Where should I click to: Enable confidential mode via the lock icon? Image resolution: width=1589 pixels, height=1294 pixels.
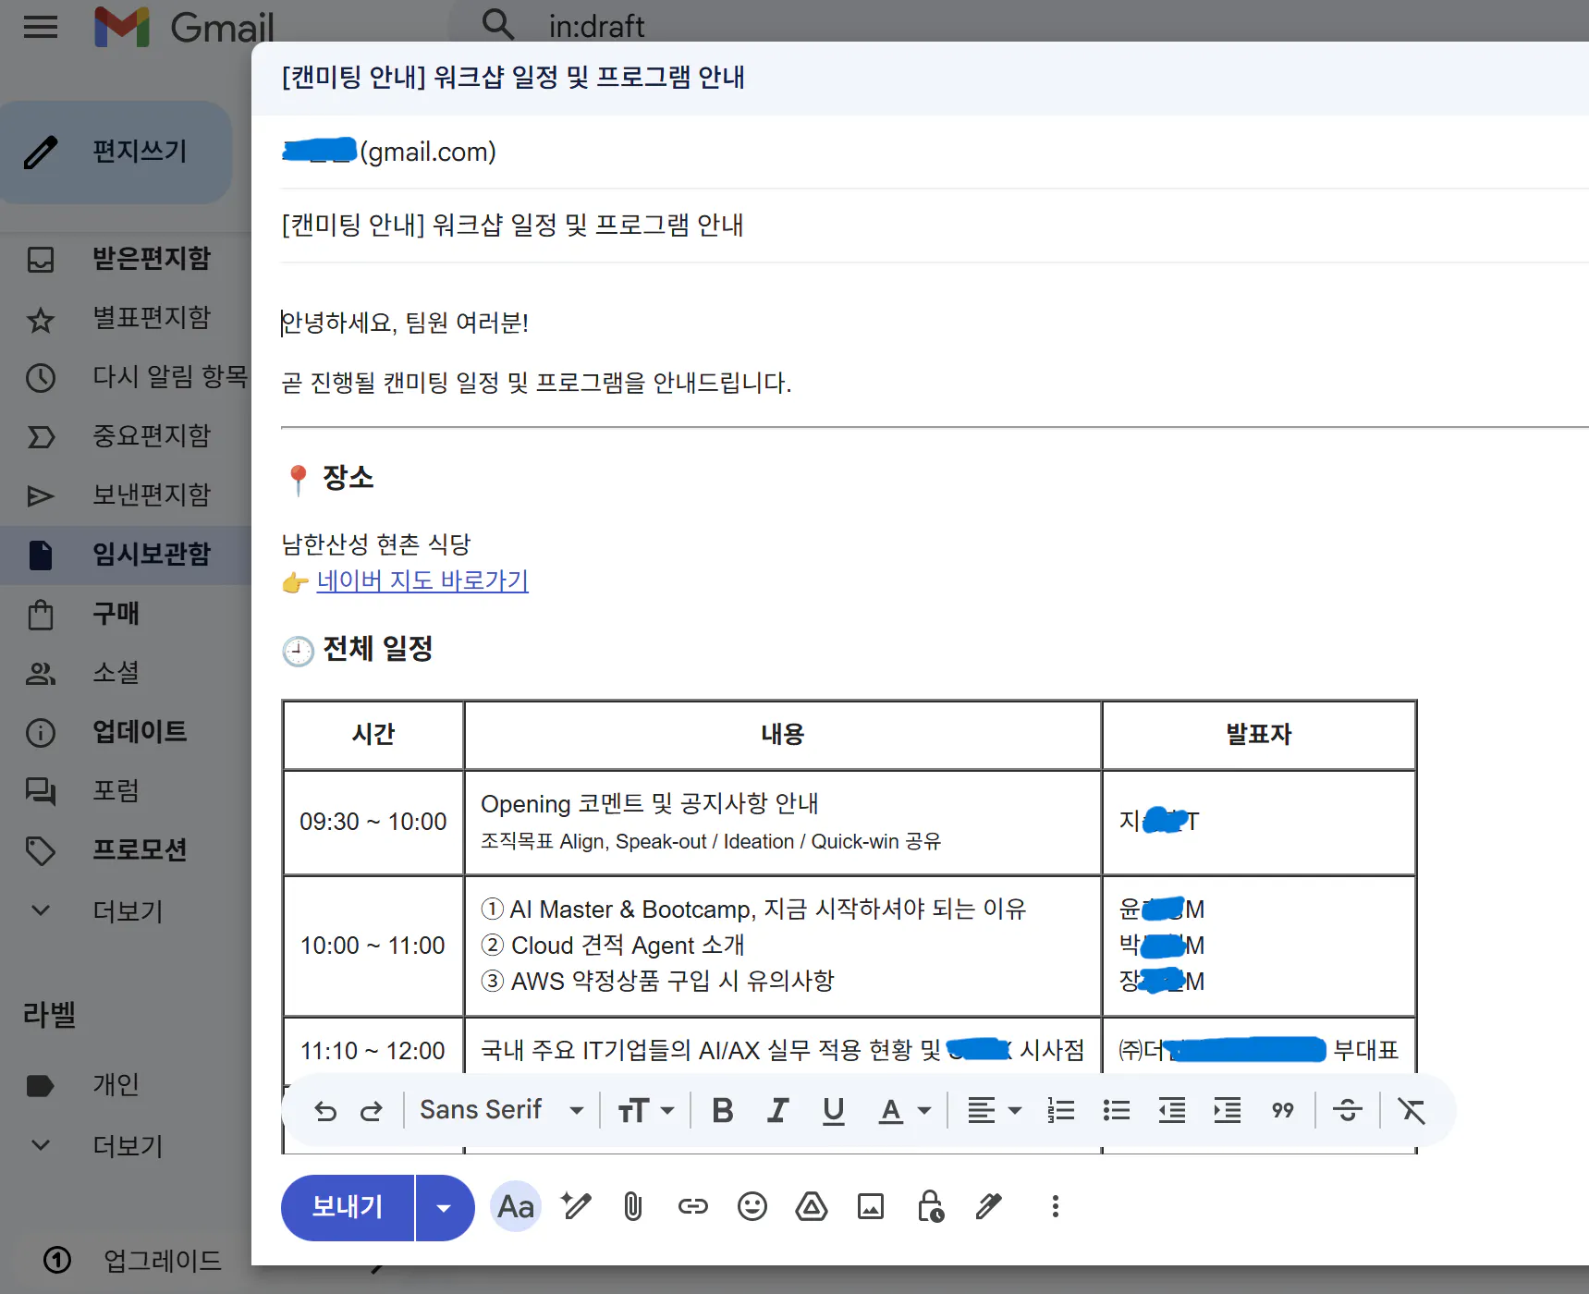point(930,1206)
